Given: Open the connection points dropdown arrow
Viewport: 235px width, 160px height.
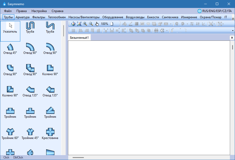Looking at the screenshot, I should 223,24.
